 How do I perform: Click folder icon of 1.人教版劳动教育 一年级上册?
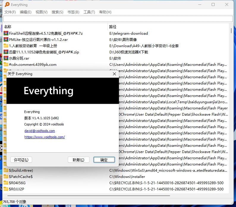pyautogui.click(x=6, y=46)
